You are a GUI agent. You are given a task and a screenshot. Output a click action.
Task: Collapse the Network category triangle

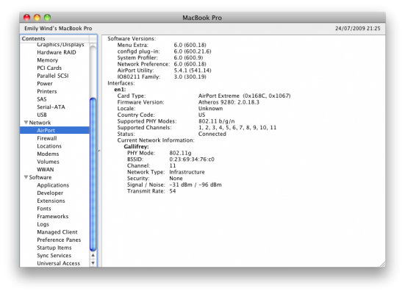tap(26, 123)
